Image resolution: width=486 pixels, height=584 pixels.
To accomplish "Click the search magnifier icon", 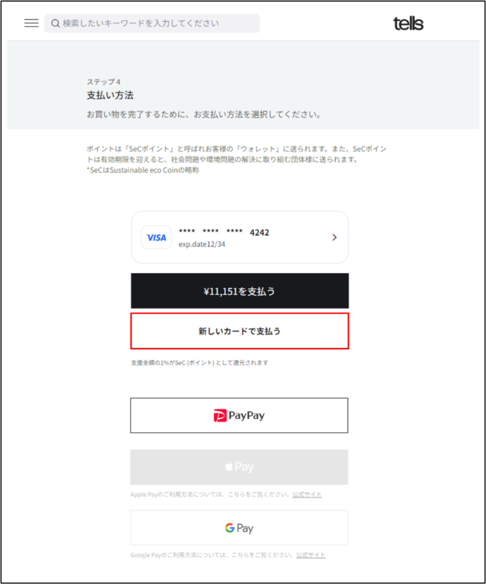I will click(x=55, y=23).
